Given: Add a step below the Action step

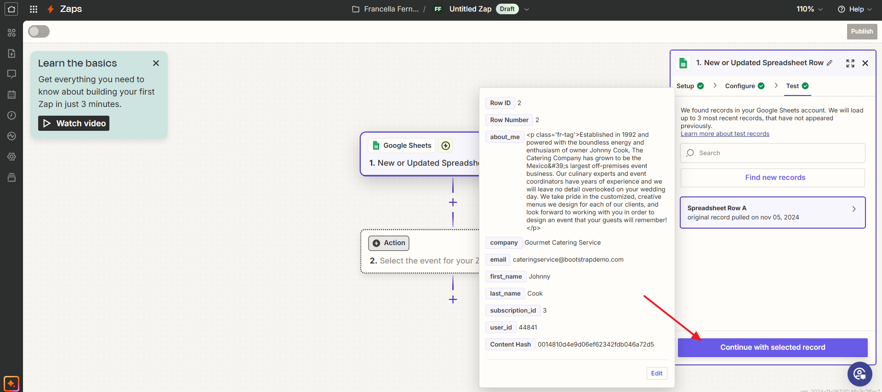Looking at the screenshot, I should point(453,299).
